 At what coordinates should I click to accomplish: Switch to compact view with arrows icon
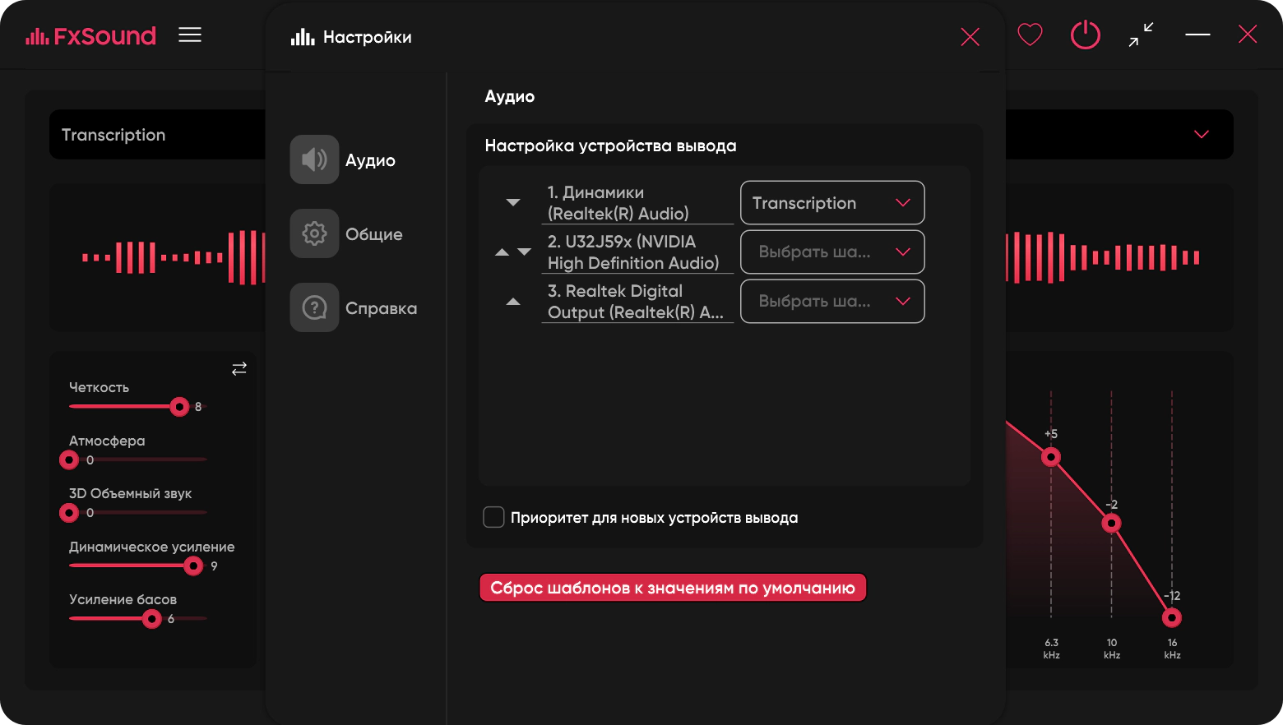click(1141, 35)
